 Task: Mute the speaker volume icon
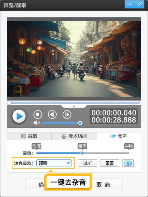point(36,123)
